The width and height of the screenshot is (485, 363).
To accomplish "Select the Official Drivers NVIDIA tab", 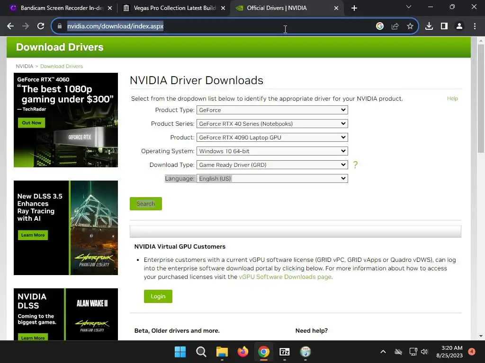I will (277, 8).
